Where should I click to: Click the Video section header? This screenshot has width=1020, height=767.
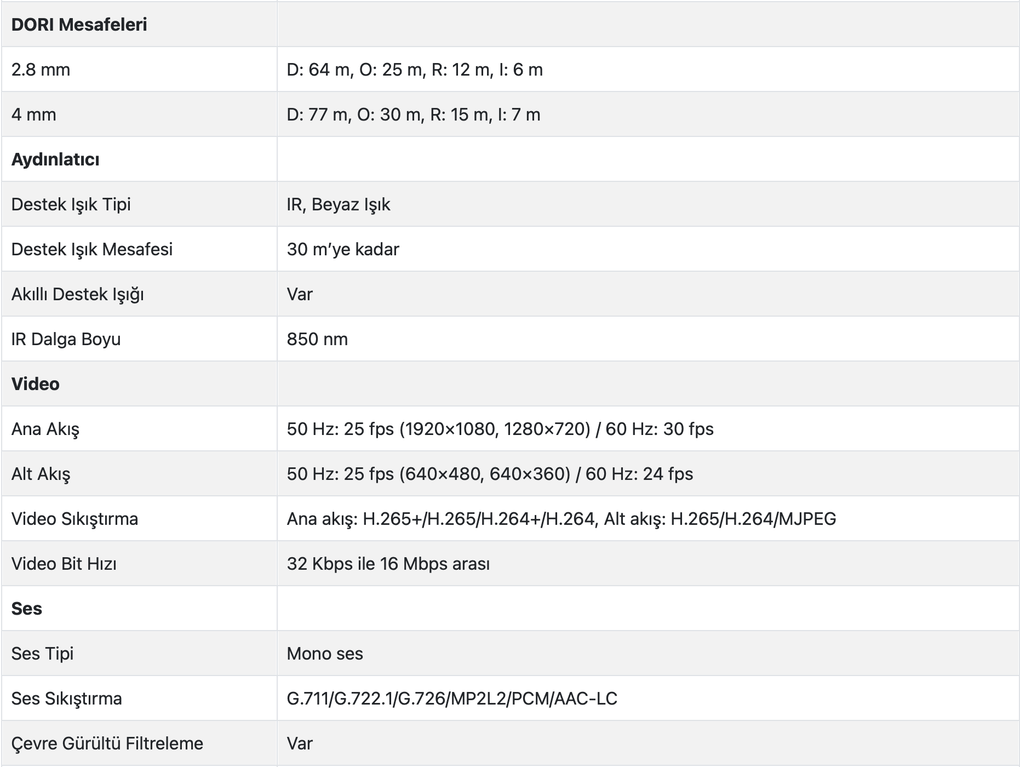point(35,384)
